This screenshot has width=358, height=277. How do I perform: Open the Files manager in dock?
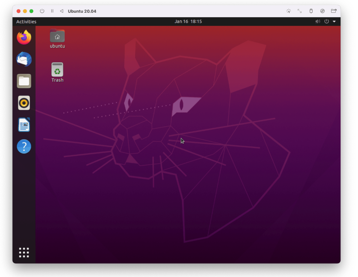click(x=24, y=81)
